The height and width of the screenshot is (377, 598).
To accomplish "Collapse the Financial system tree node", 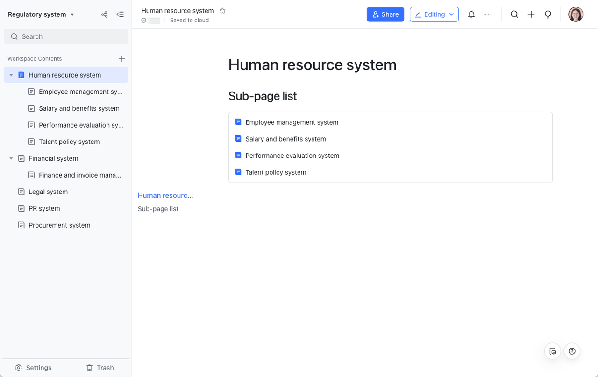I will coord(11,159).
